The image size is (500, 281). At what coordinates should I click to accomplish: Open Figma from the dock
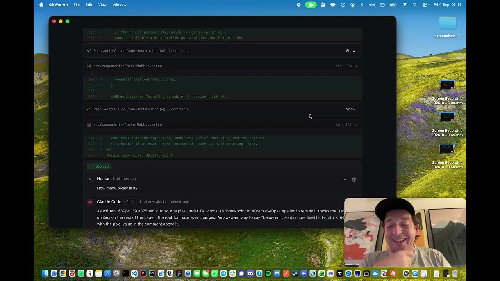pos(179,274)
